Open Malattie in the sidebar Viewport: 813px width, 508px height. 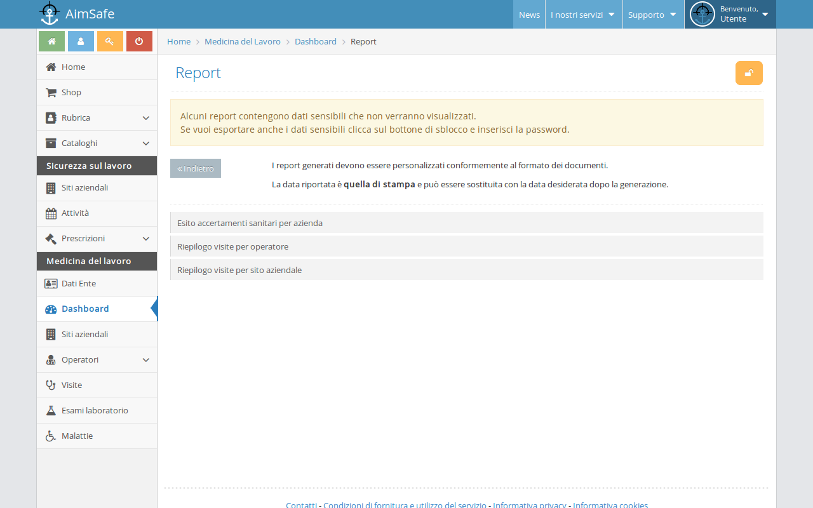(97, 436)
